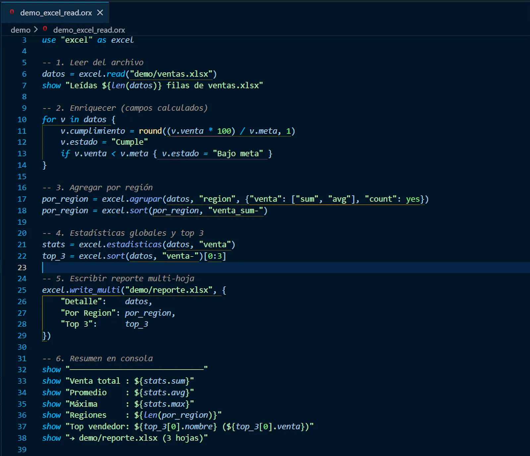Click the "round" function call on line 11
The image size is (530, 456).
[x=150, y=131]
